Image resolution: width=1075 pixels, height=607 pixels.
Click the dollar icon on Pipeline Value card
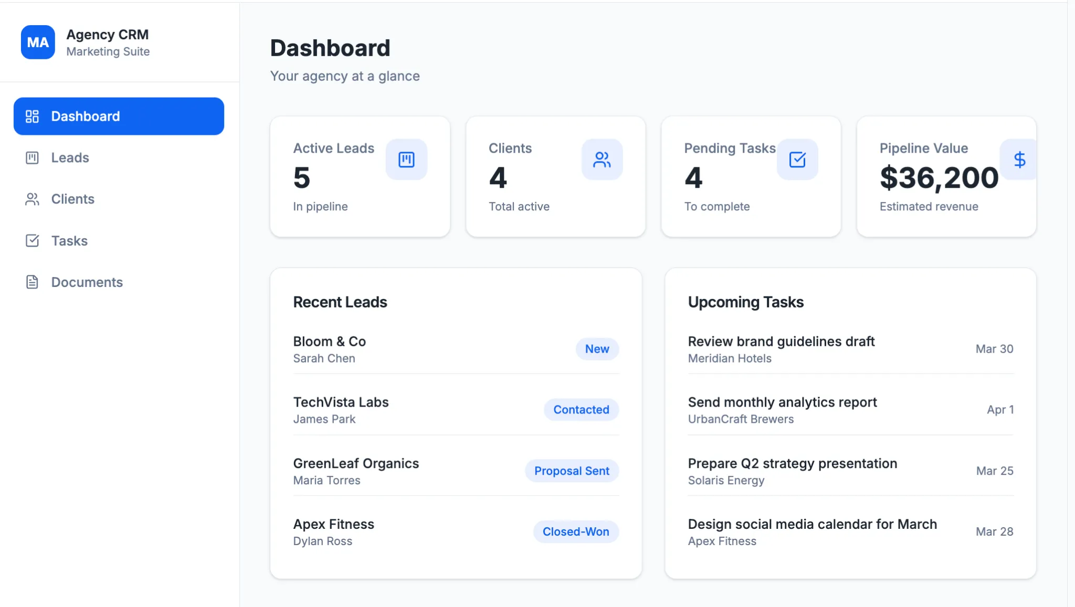(1020, 159)
